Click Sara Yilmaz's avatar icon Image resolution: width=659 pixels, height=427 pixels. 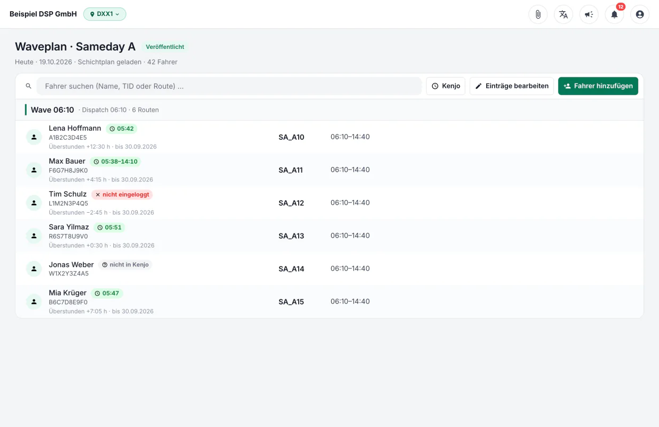(34, 236)
